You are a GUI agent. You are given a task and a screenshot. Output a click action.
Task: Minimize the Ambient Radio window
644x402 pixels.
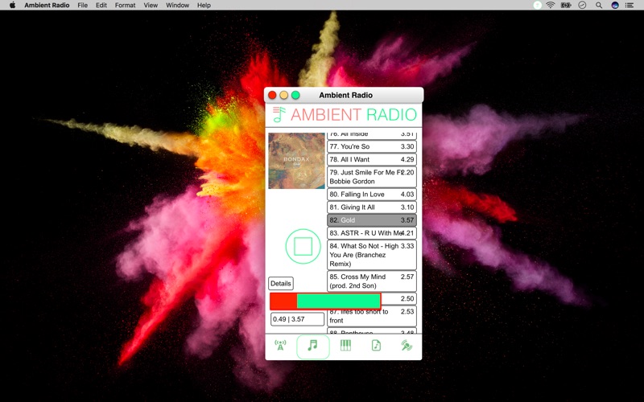pos(284,95)
